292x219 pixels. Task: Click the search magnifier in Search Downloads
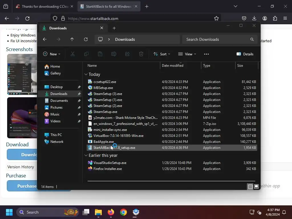click(252, 39)
